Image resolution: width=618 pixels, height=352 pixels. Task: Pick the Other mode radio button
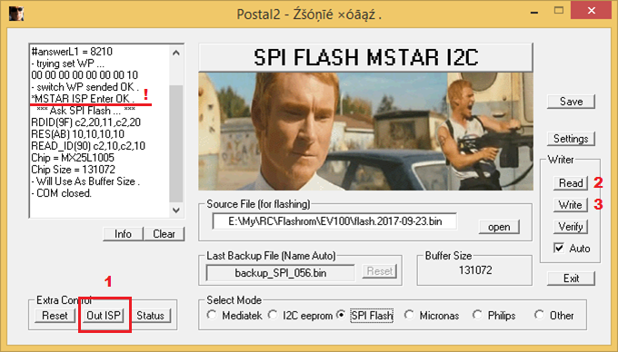539,315
